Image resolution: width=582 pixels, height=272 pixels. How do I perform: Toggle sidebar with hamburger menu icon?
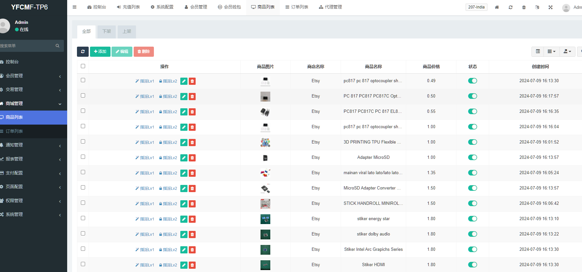click(x=74, y=7)
